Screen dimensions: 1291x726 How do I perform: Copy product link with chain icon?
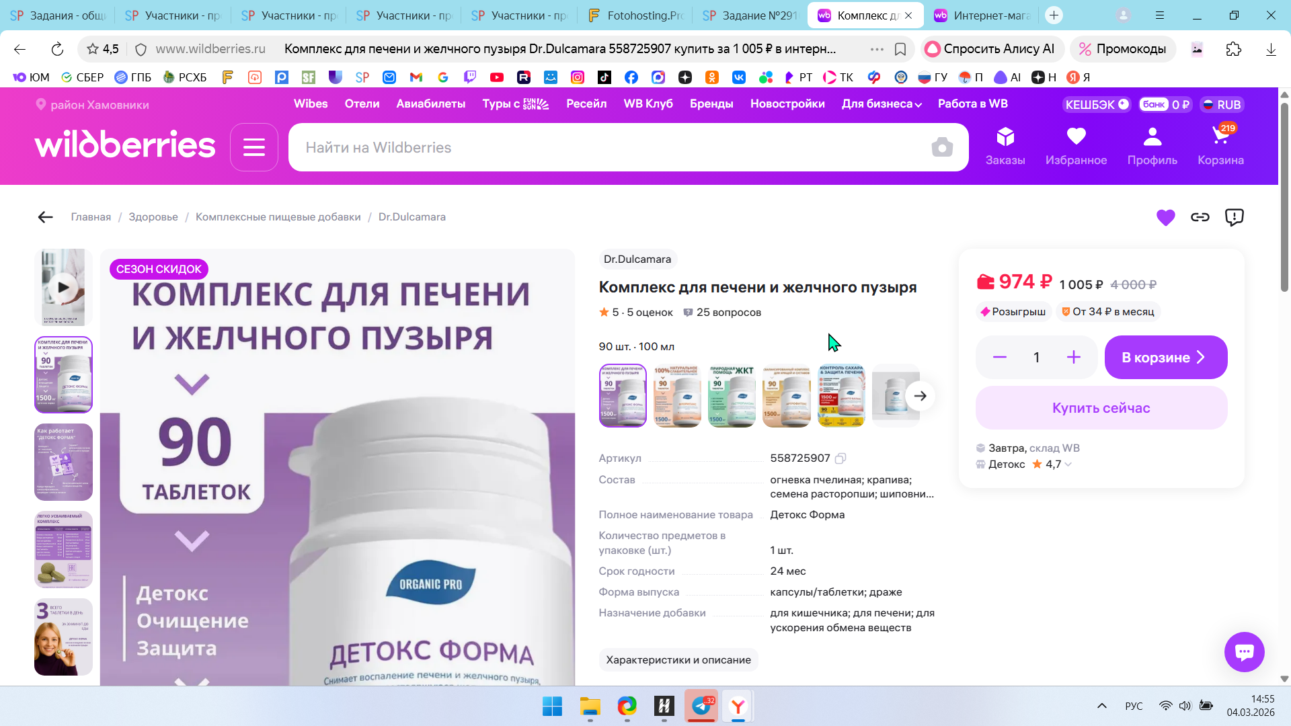pyautogui.click(x=1200, y=217)
